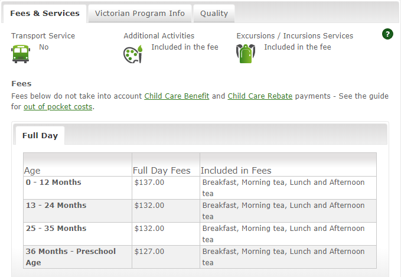Open the Victorian Program Info tab
The image size is (401, 277).
tap(140, 14)
